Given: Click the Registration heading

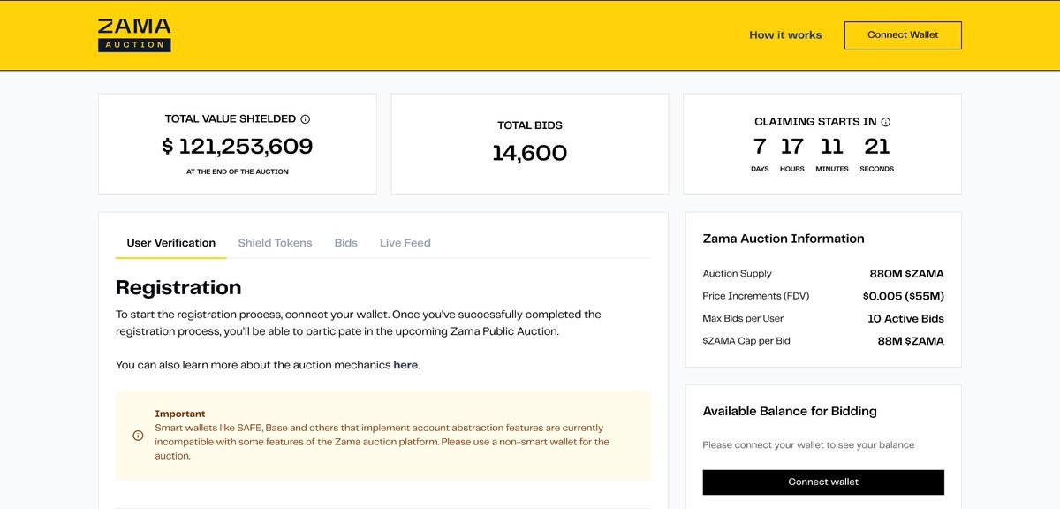Looking at the screenshot, I should pyautogui.click(x=178, y=287).
